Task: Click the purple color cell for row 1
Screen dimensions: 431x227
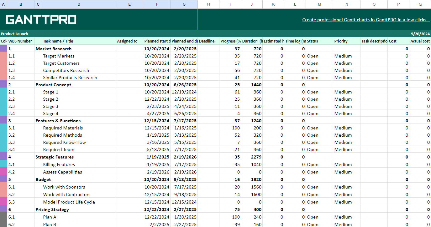Action: click(x=3, y=48)
